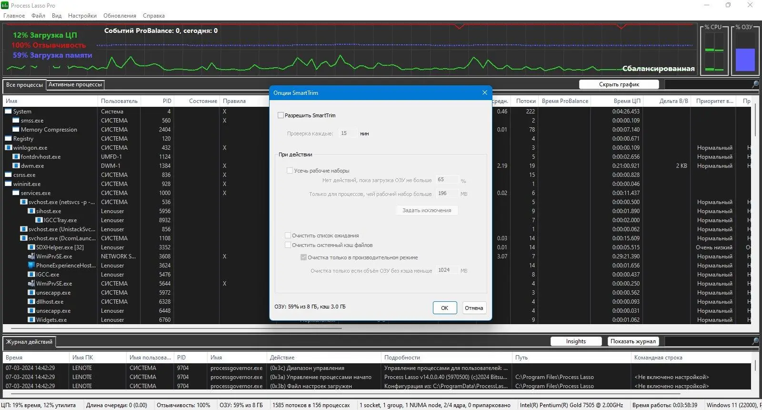
Task: Check 'Очистить системный кэш файлов' option
Action: point(288,245)
